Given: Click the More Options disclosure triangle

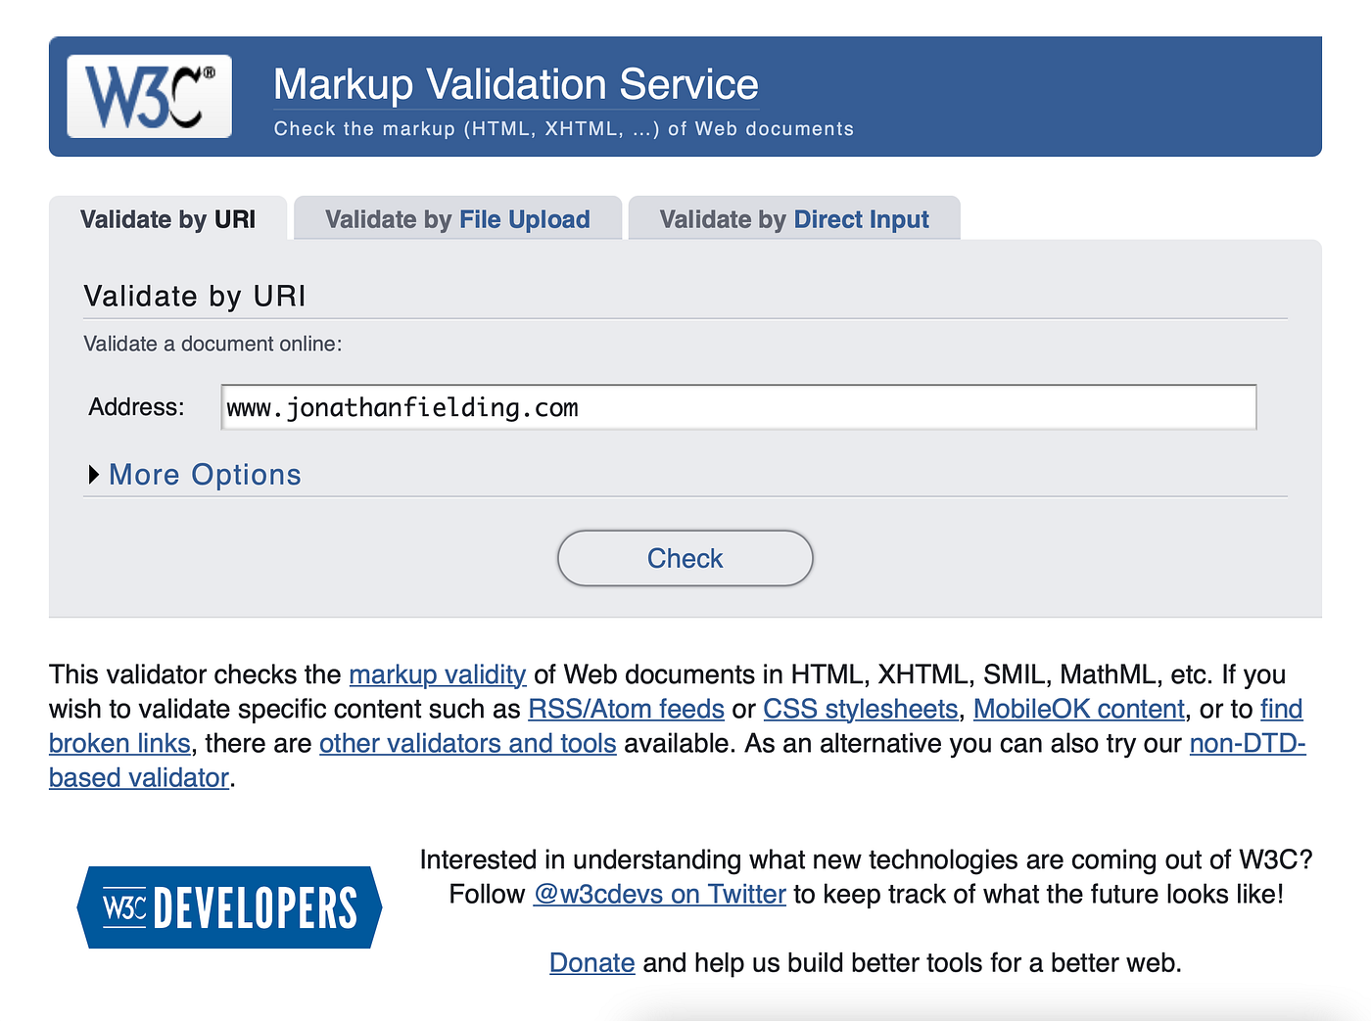Looking at the screenshot, I should [93, 475].
